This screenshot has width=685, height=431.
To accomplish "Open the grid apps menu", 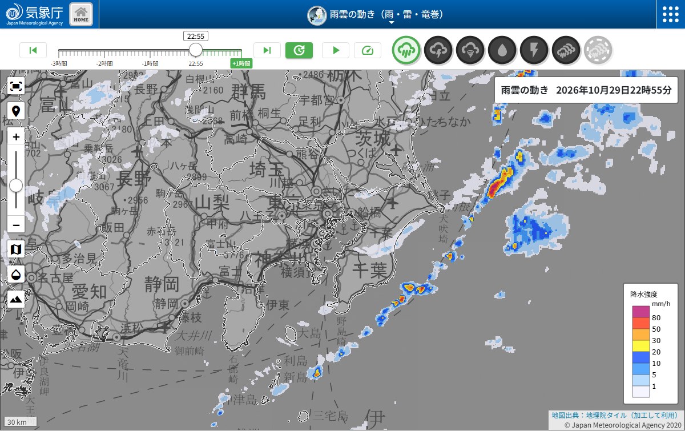I will point(670,14).
